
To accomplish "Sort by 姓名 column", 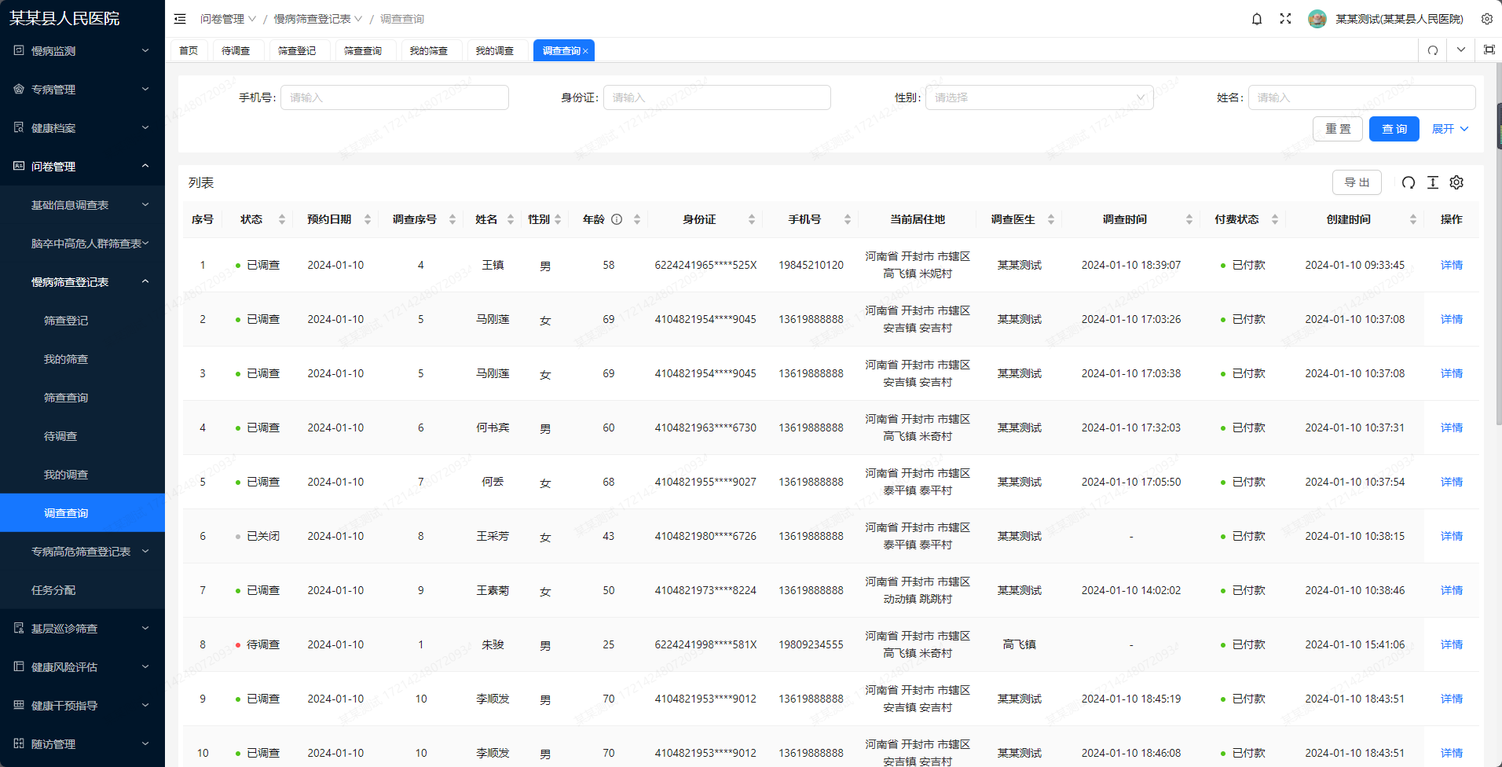I will click(x=511, y=219).
